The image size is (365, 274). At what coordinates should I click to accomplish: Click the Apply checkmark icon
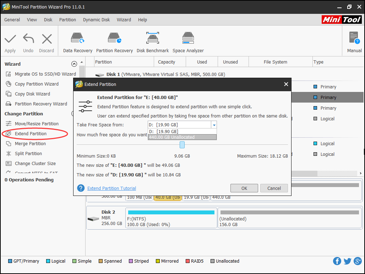coord(10,41)
